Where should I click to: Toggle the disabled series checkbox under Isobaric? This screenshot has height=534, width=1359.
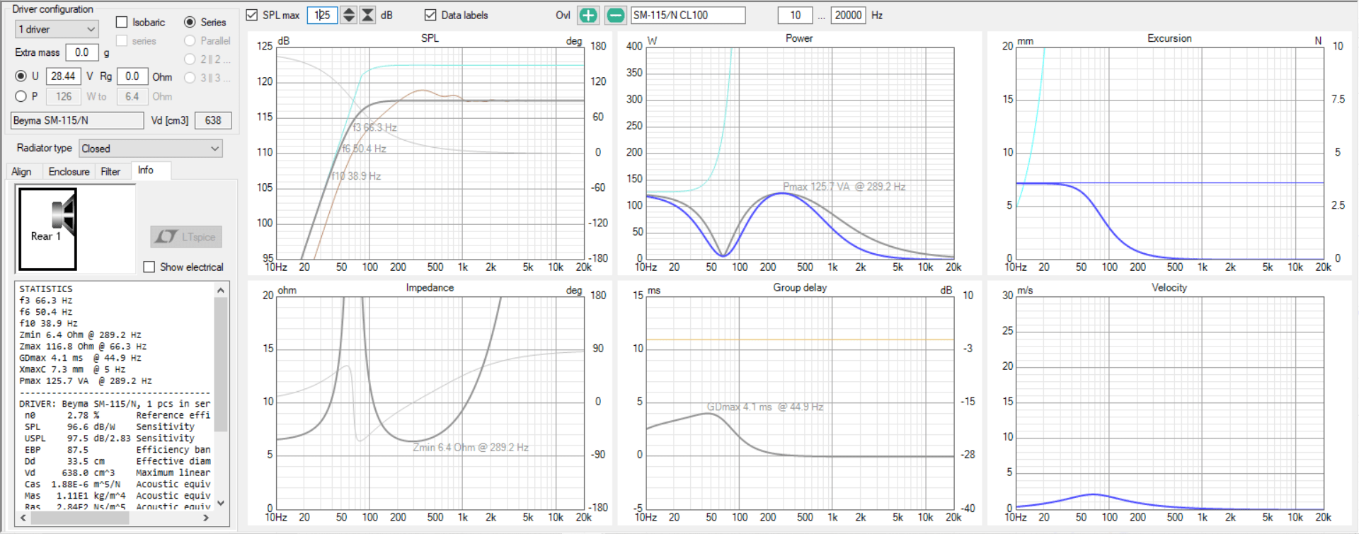pos(122,41)
